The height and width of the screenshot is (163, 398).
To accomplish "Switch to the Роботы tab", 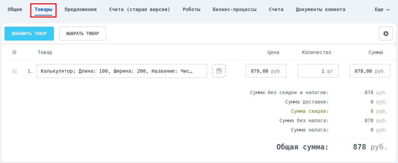I will point(192,10).
